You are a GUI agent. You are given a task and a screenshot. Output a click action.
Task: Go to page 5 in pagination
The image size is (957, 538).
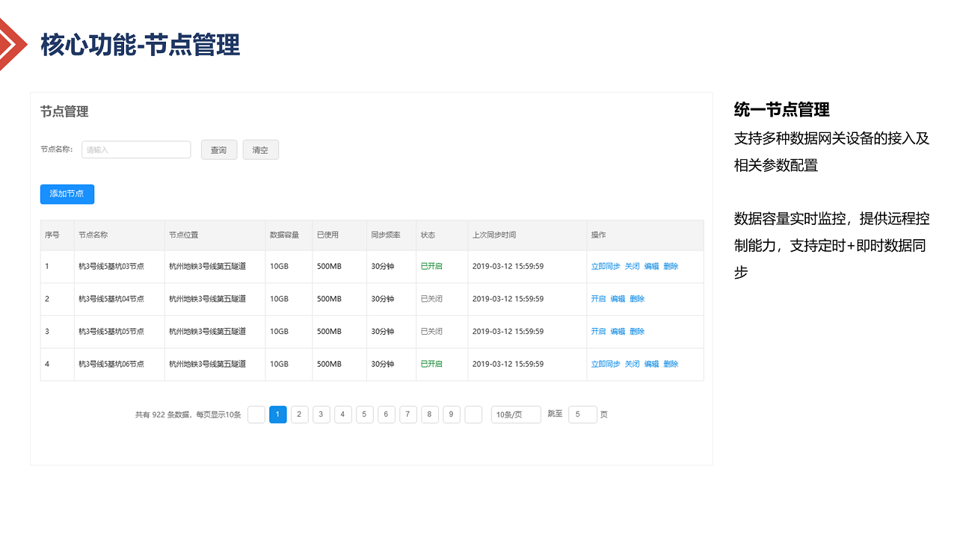point(365,415)
